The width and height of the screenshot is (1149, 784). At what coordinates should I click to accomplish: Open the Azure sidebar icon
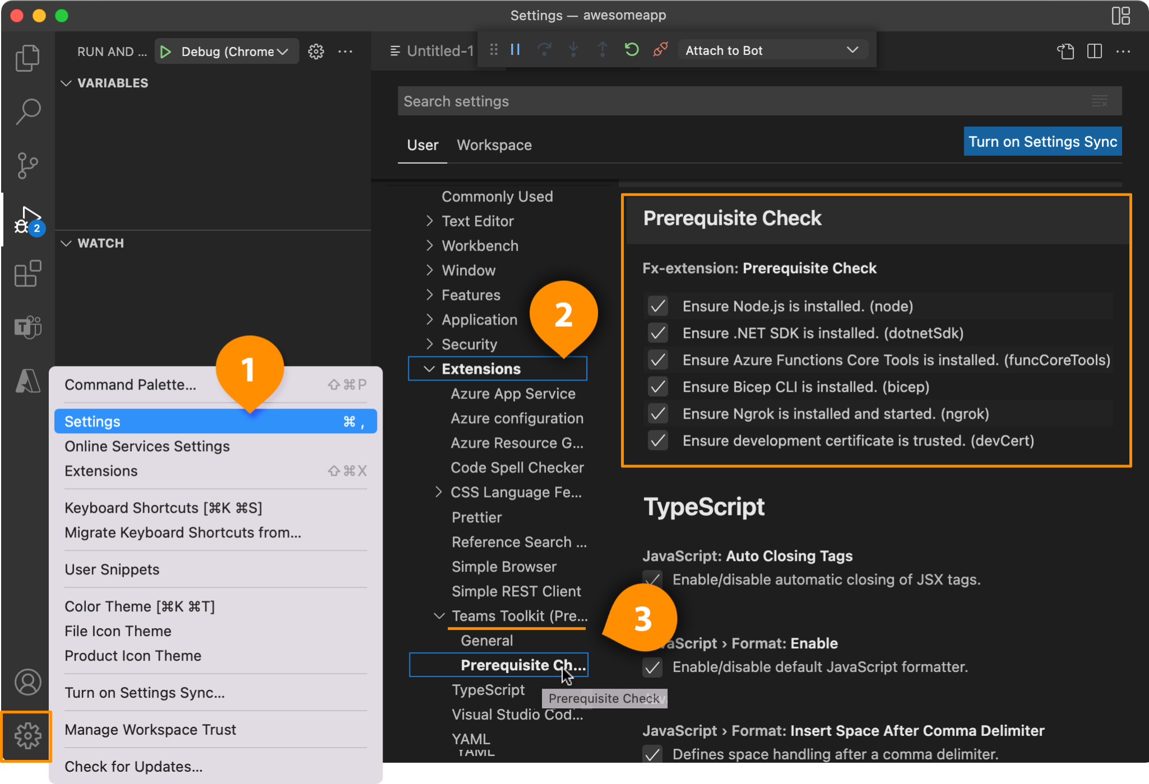pyautogui.click(x=27, y=381)
